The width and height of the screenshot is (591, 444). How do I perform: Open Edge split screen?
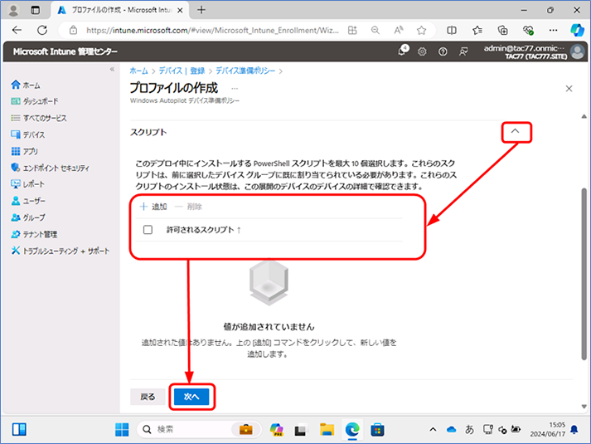coord(452,31)
